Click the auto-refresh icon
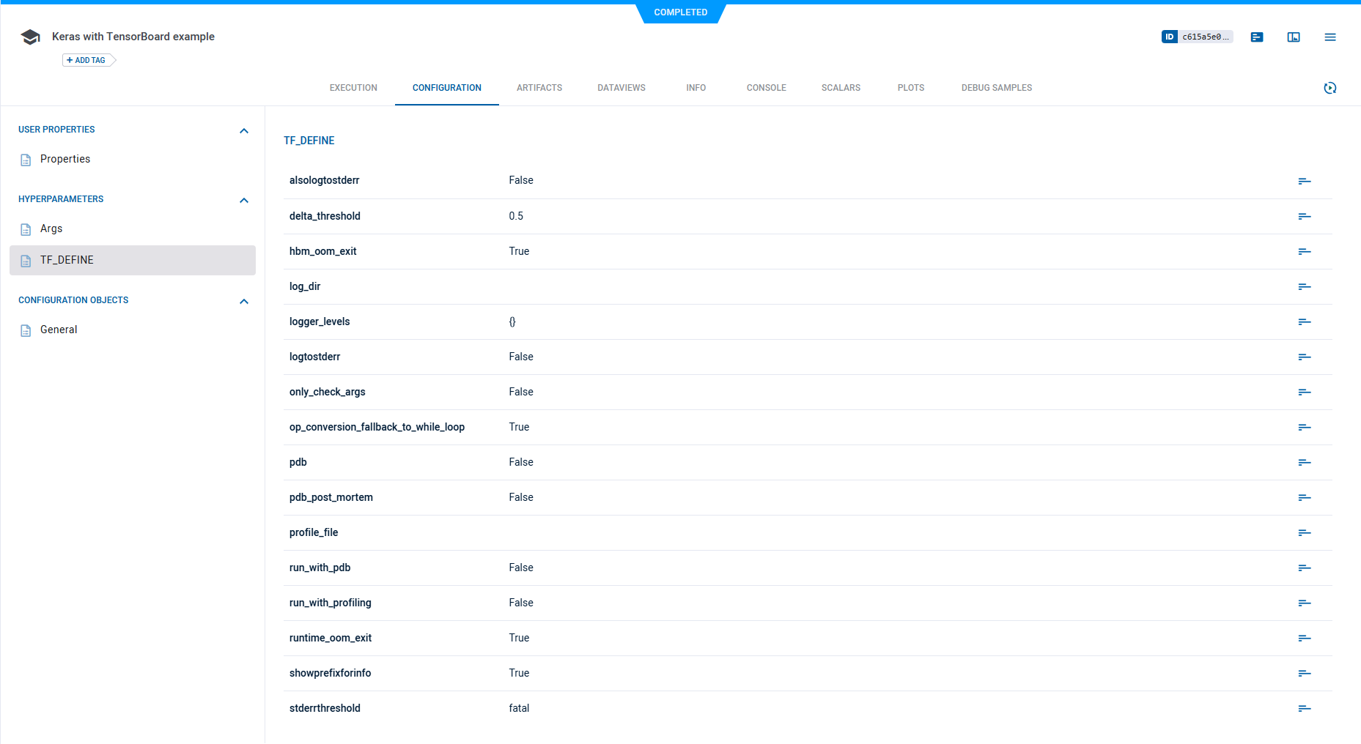This screenshot has height=744, width=1361. (1329, 88)
